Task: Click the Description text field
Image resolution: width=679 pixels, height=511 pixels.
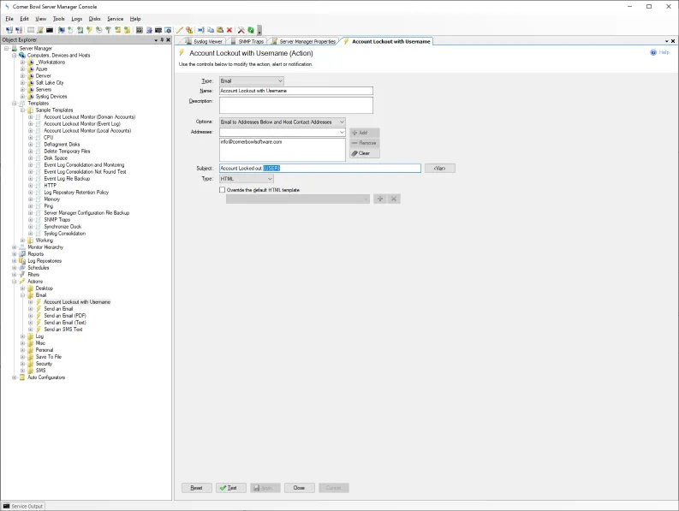Action: pos(295,104)
